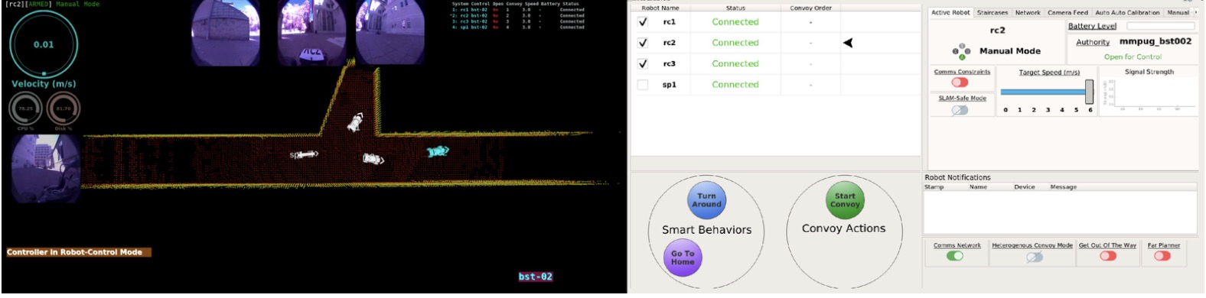This screenshot has height=298, width=1206.
Task: Turn off the Comms Network switch
Action: pos(955,256)
